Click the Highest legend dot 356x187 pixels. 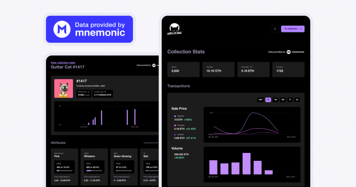[x=175, y=116]
